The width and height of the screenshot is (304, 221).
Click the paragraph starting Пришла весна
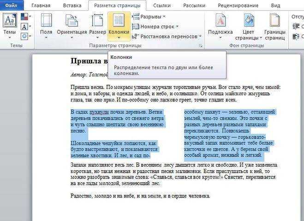coord(175,93)
